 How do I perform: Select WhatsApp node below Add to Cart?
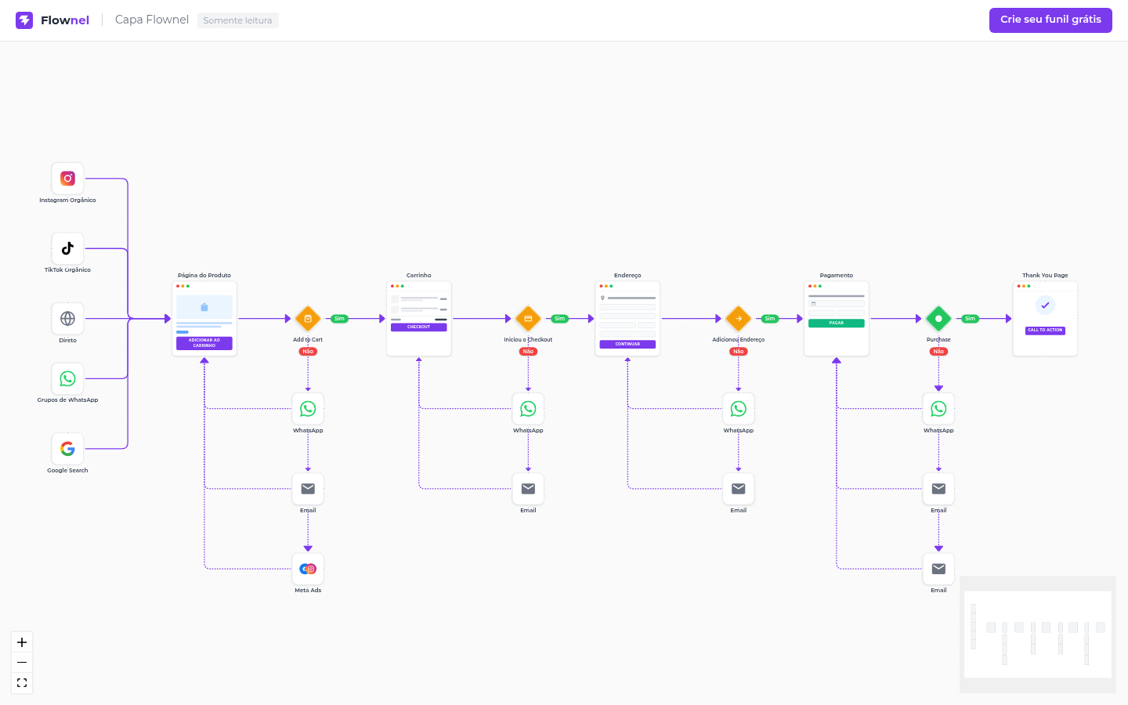(308, 409)
